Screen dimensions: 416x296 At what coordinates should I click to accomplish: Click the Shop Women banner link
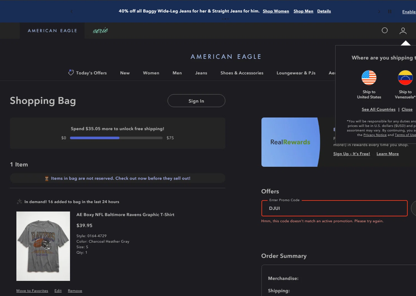(x=276, y=11)
